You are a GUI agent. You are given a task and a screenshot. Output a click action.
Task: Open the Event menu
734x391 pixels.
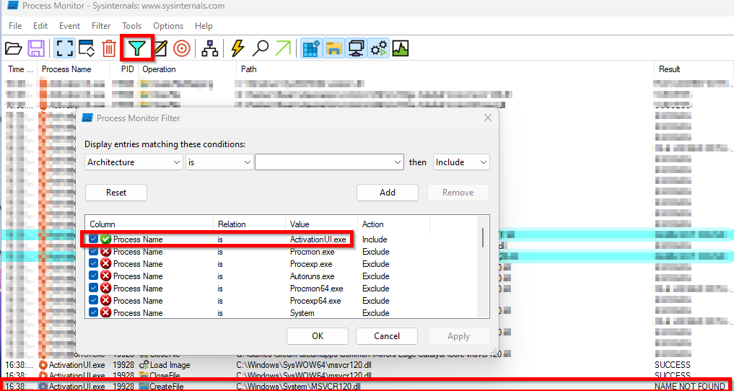(x=70, y=26)
